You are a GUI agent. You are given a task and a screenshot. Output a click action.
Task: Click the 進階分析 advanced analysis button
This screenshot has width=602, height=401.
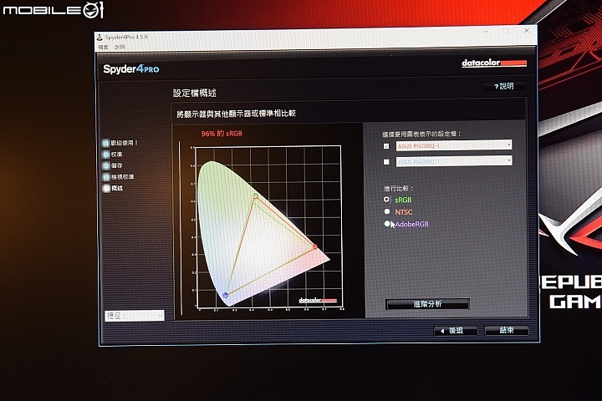point(427,304)
